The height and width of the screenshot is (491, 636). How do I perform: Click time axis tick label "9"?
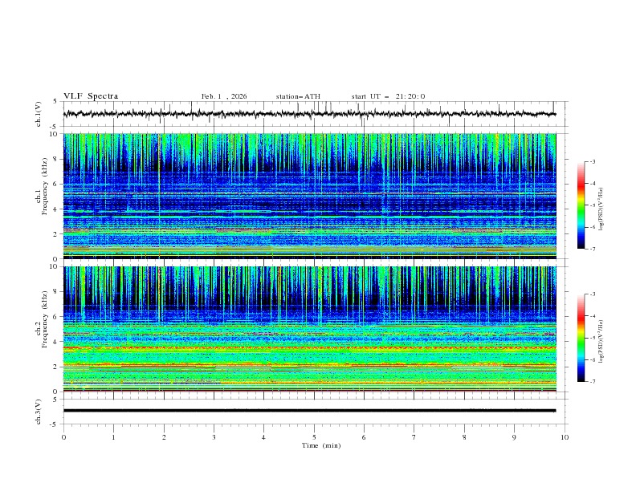[x=514, y=437]
